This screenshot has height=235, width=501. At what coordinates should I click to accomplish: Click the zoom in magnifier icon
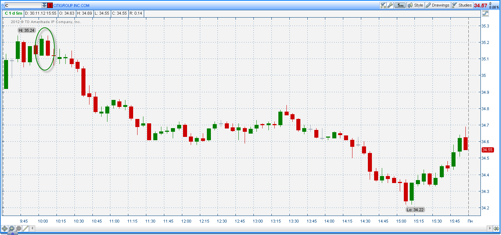click(12, 228)
